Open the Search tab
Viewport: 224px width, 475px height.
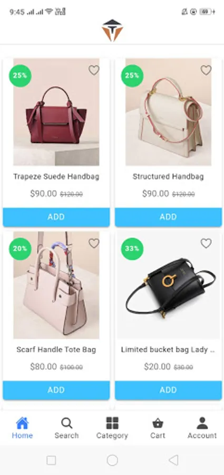tap(66, 428)
